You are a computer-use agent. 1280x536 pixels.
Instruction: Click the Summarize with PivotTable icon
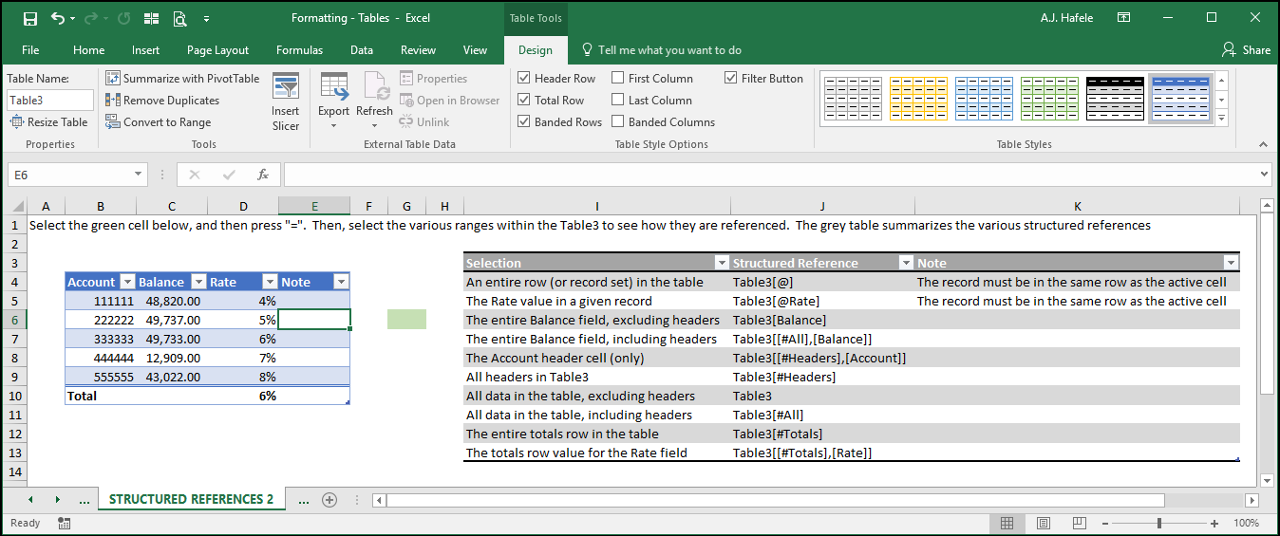tap(113, 79)
